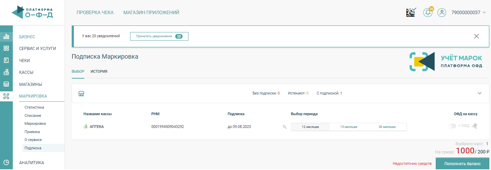Image resolution: width=491 pixels, height=170 pixels.
Task: Select the 15 месяцев period
Action: [x=348, y=127]
